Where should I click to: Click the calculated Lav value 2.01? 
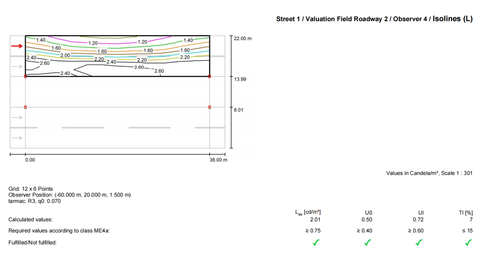[315, 220]
